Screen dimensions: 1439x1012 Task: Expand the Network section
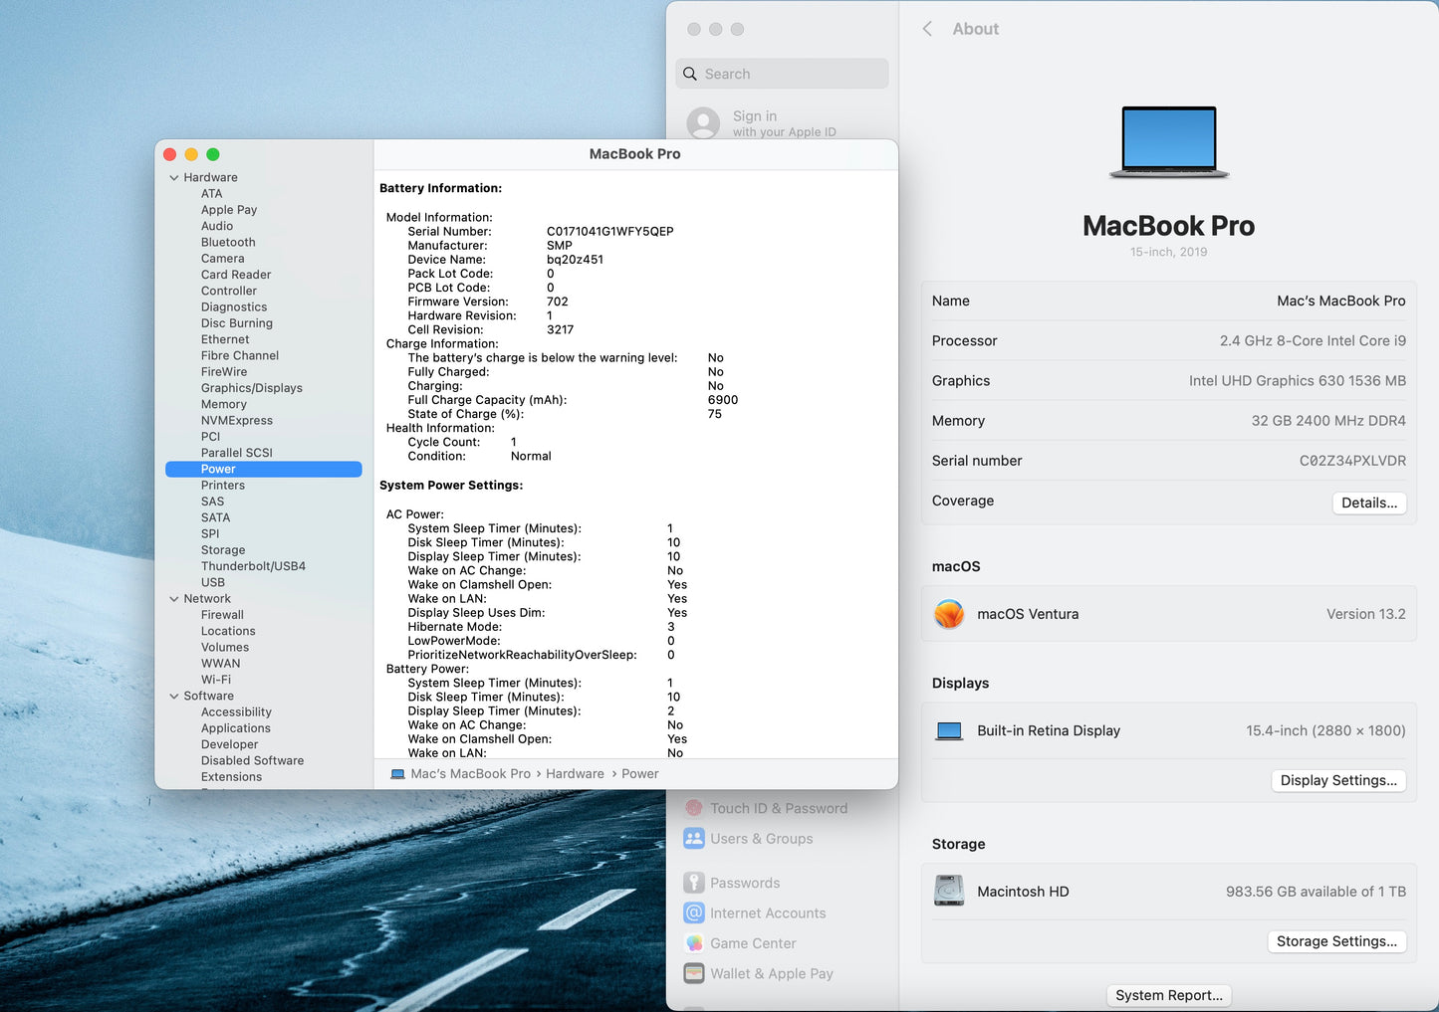point(173,598)
